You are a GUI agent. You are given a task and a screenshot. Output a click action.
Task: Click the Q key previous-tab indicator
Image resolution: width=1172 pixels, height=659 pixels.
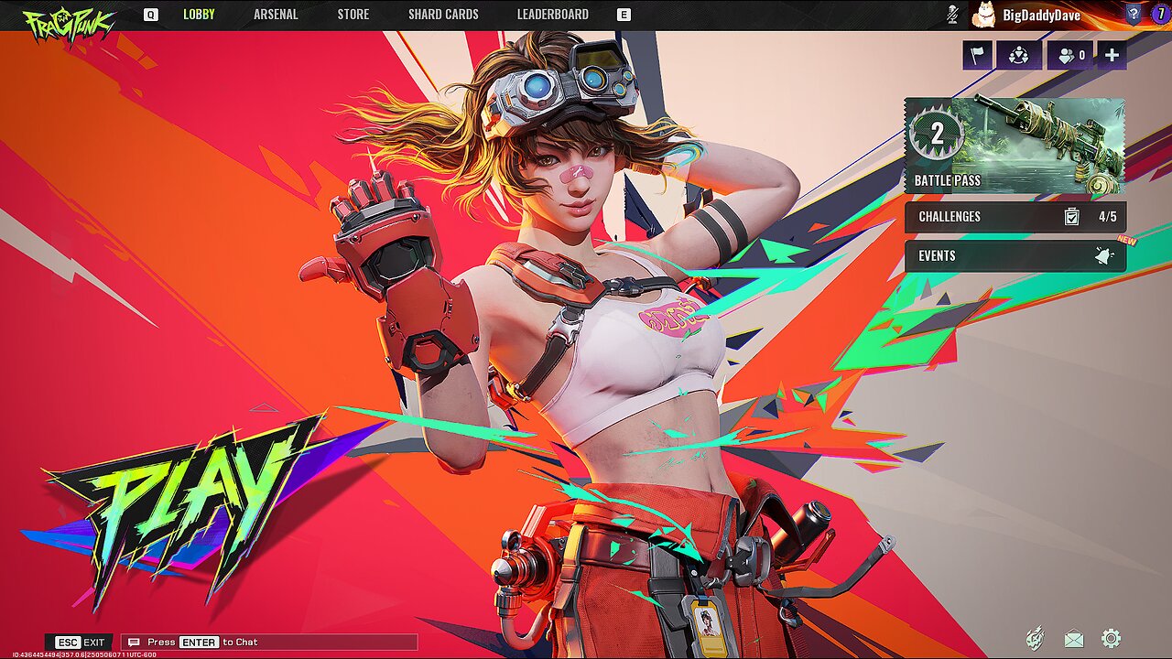151,15
